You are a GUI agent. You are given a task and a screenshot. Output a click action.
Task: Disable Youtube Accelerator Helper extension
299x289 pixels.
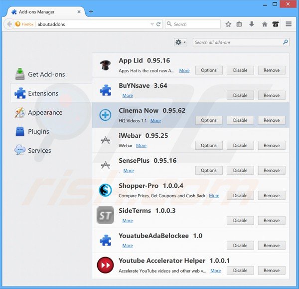240,271
